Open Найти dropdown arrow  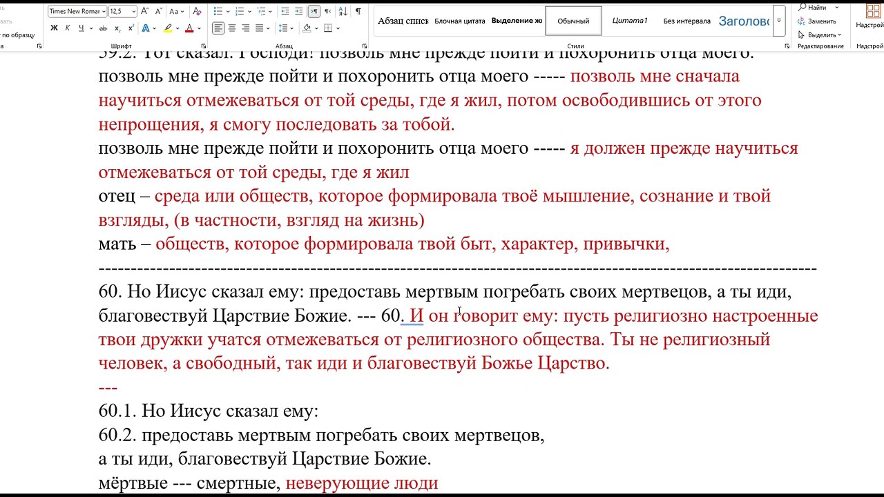(x=837, y=8)
